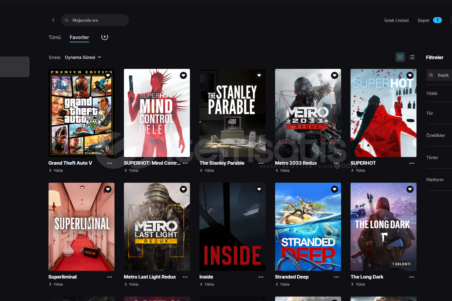Add a new collection with the plus icon
The height and width of the screenshot is (301, 452).
point(105,37)
